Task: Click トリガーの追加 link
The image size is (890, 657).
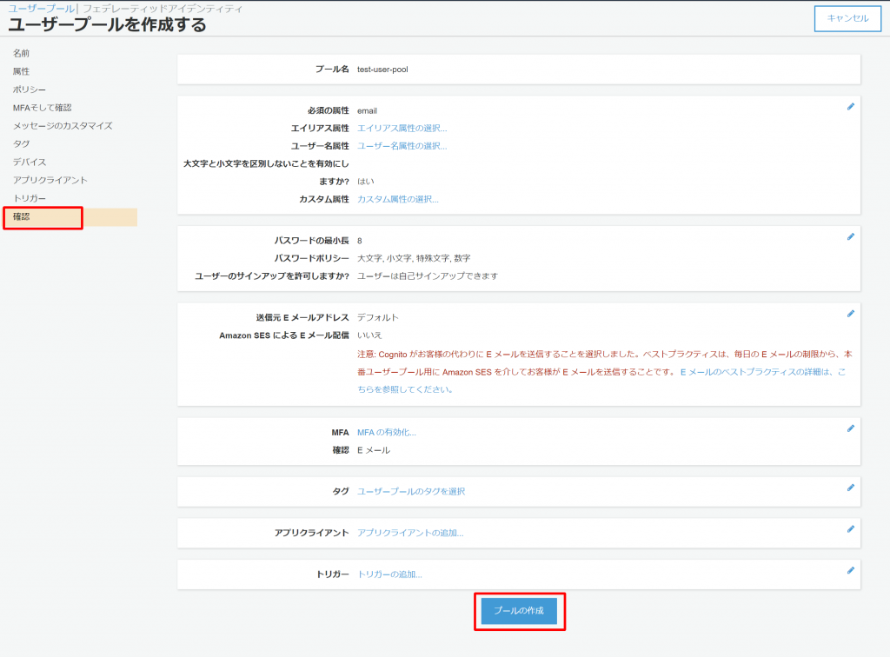Action: 389,574
